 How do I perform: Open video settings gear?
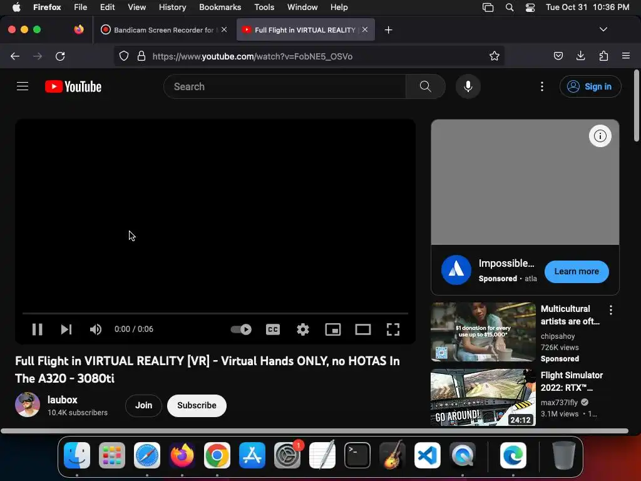303,329
